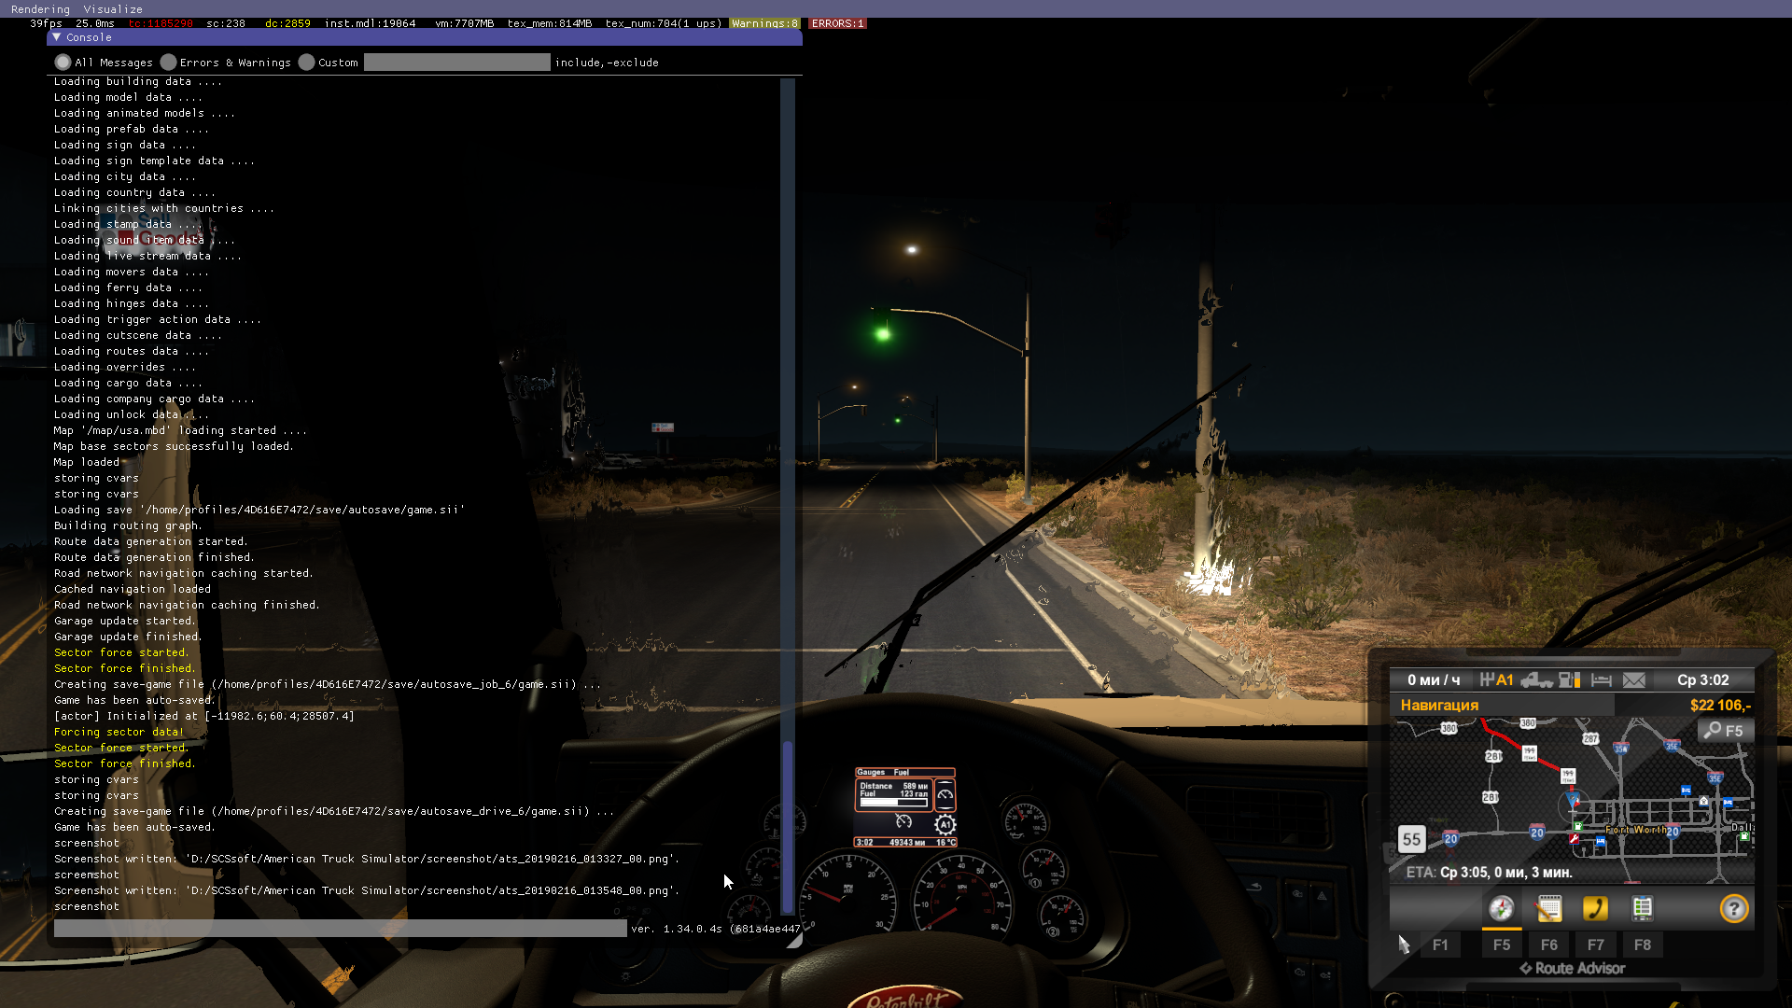Screen dimensions: 1792x1008
Task: Open the navigation compass tab
Action: [1501, 908]
